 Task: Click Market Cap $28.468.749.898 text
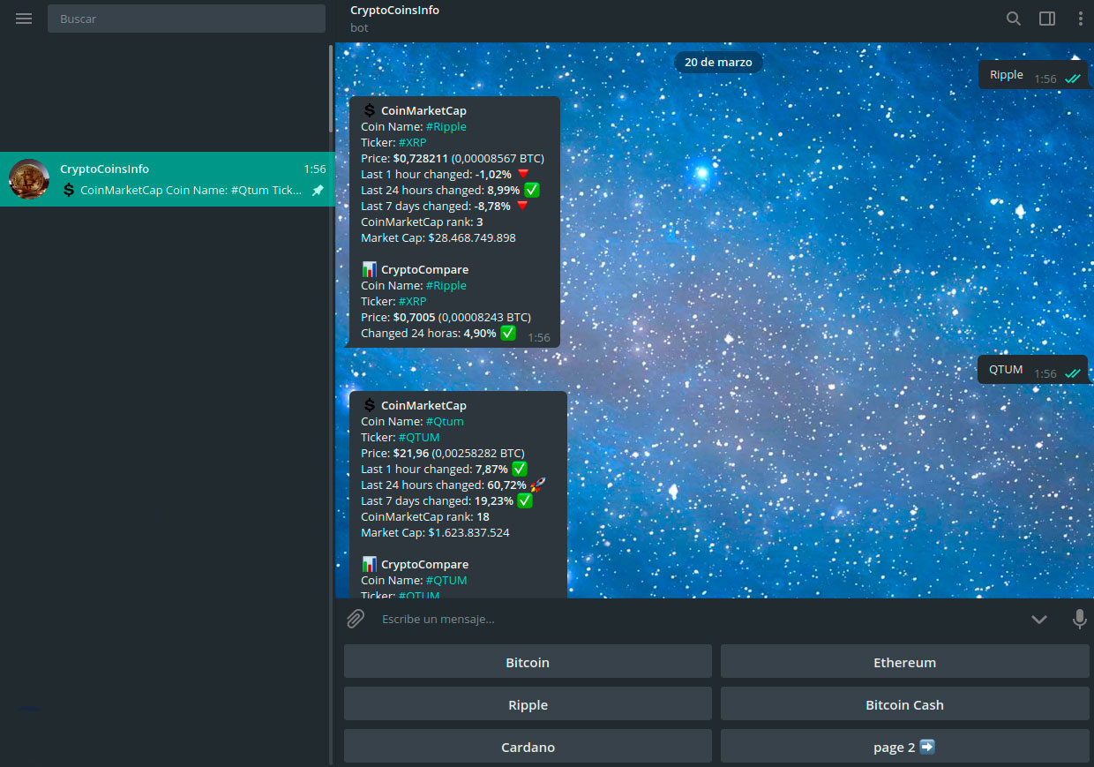pos(438,238)
